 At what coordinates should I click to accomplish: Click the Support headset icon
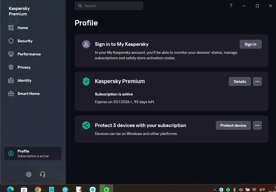pyautogui.click(x=43, y=174)
